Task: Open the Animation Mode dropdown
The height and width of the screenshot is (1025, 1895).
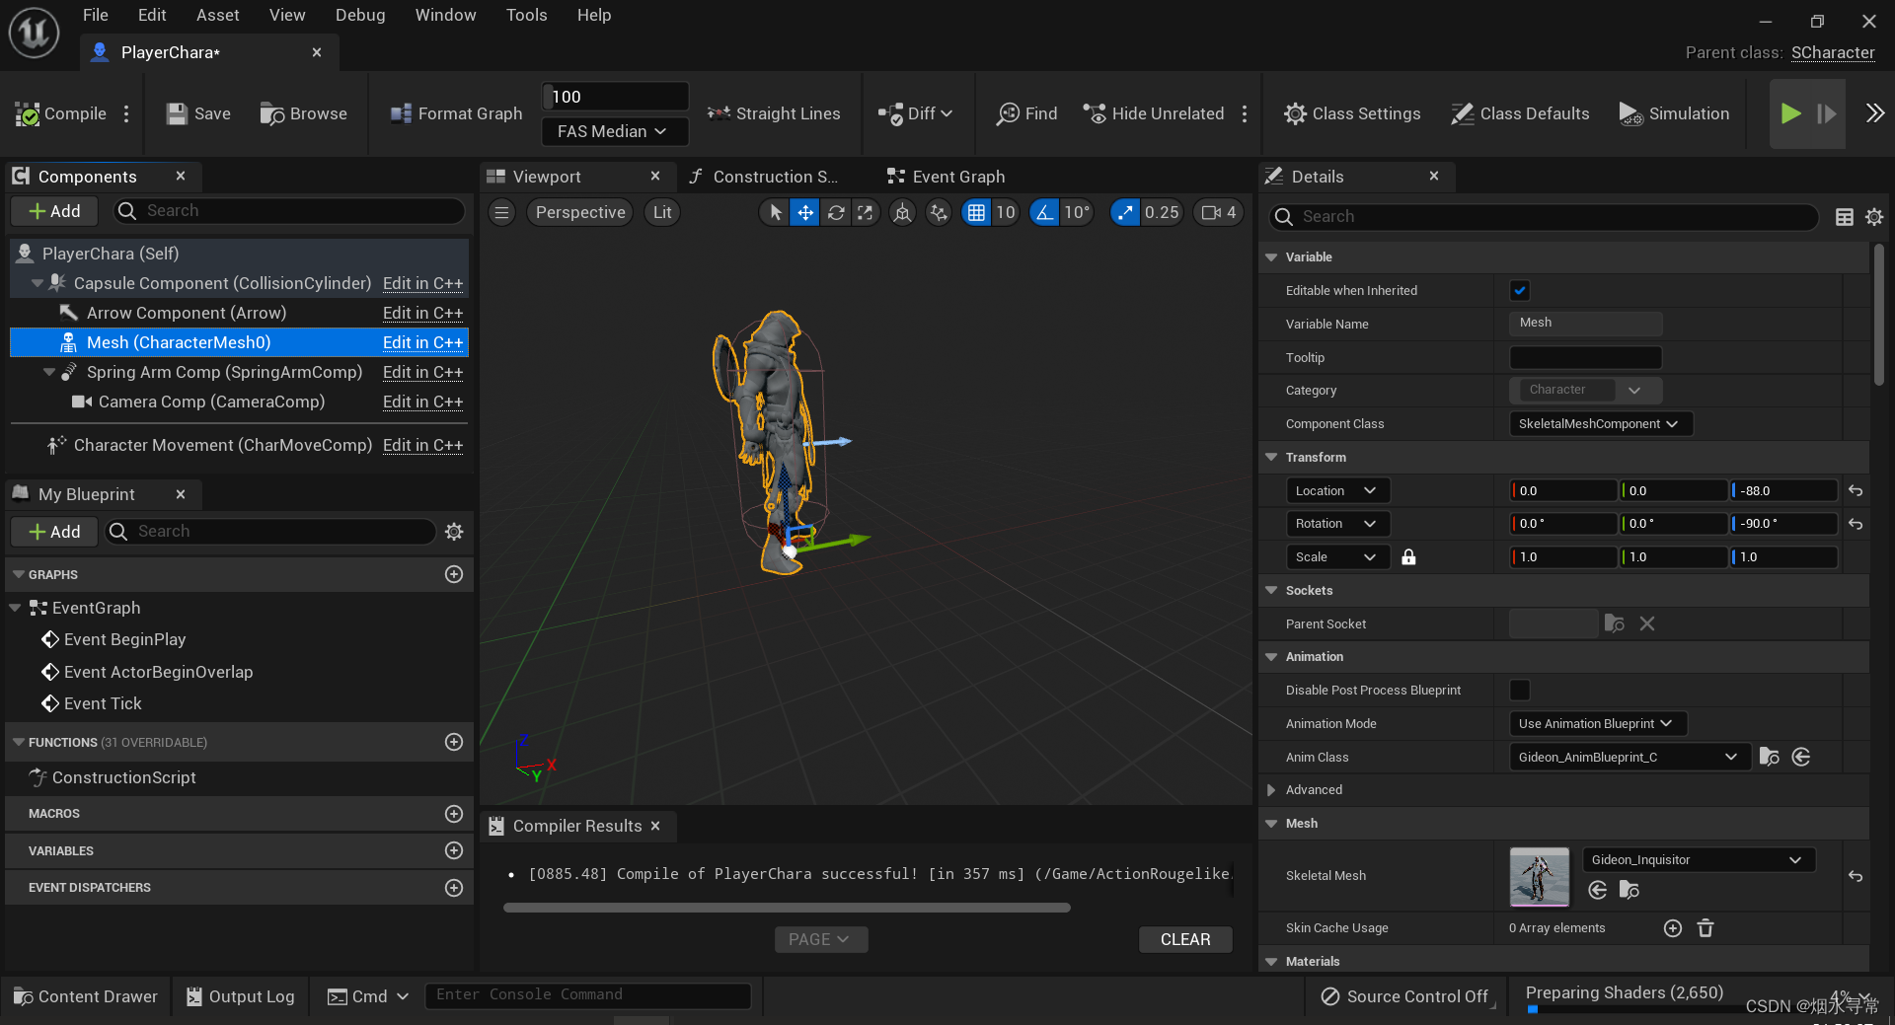Action: click(x=1595, y=723)
